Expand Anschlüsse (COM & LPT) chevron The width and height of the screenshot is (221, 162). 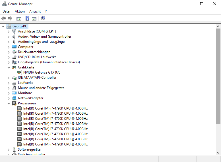point(9,32)
